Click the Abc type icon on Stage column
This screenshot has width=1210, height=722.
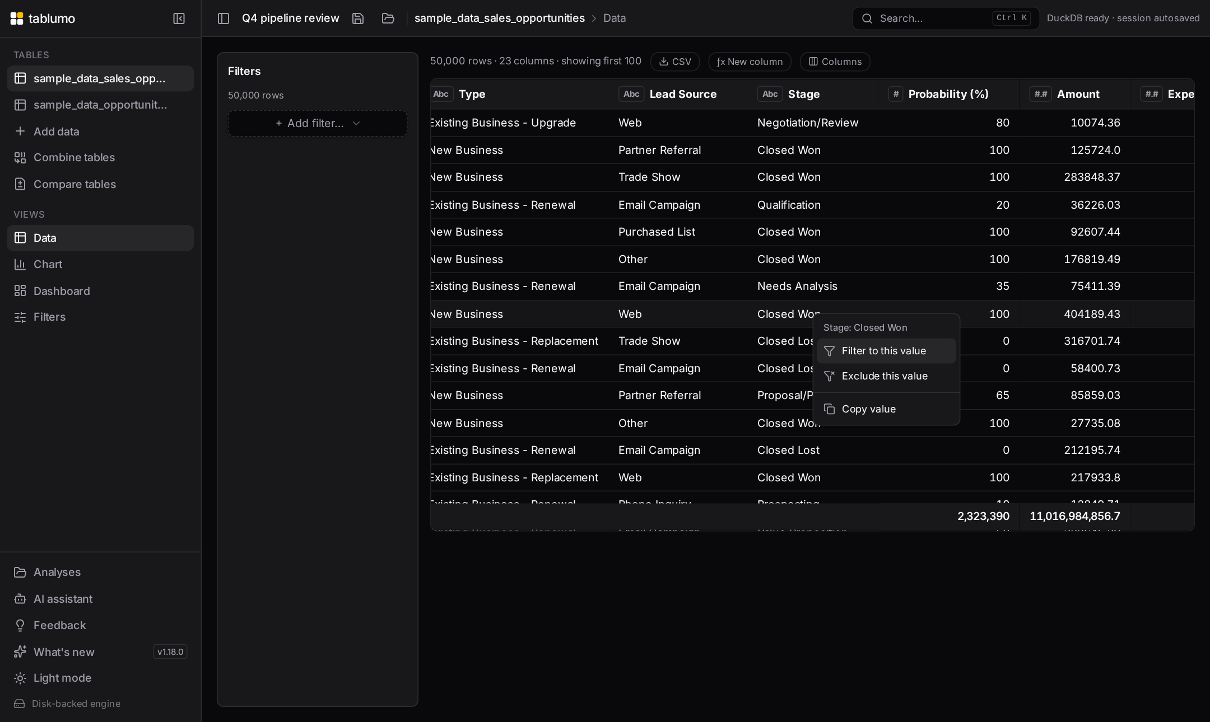(x=770, y=94)
